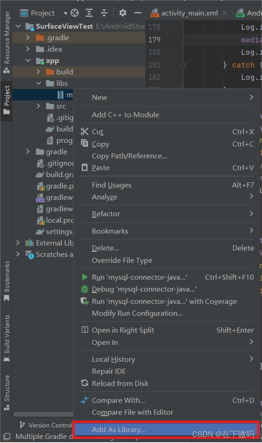The image size is (262, 443).
Task: Open the Structure side tool window
Action: pos(6,393)
